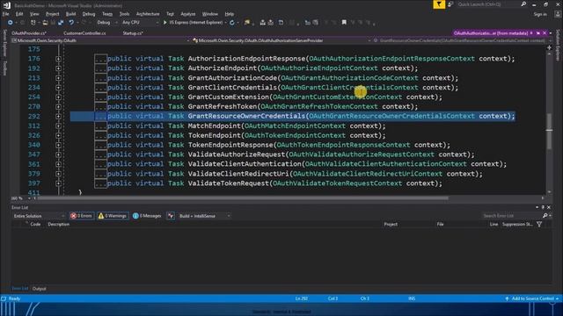Expand the TokenEndpoint method at line 326
This screenshot has width=563, height=316.
(58, 135)
